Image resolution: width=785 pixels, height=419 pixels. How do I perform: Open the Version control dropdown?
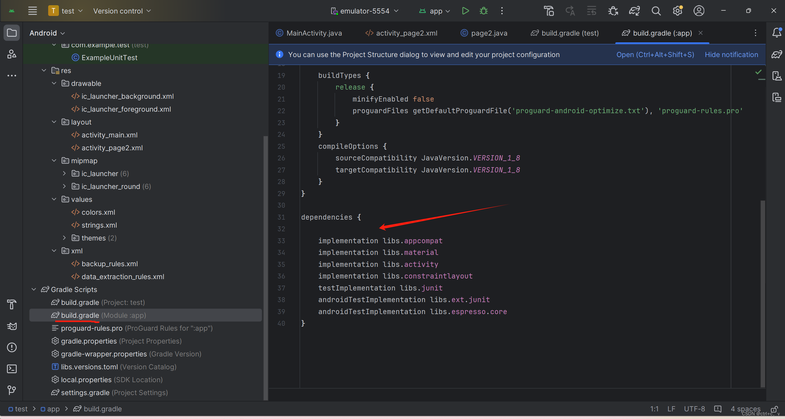(x=122, y=11)
